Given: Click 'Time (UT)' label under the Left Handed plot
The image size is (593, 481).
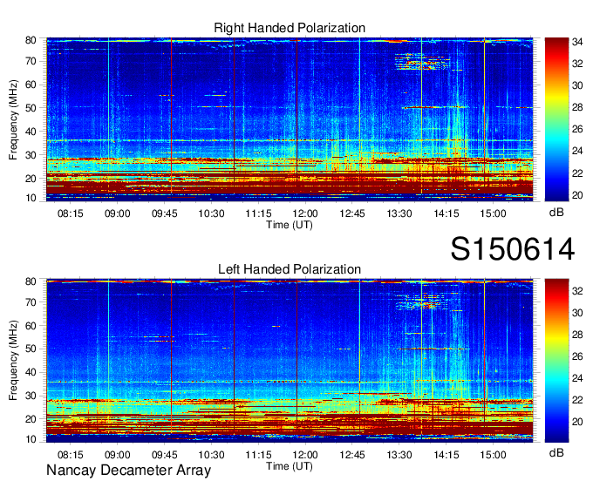Looking at the screenshot, I should click(290, 466).
